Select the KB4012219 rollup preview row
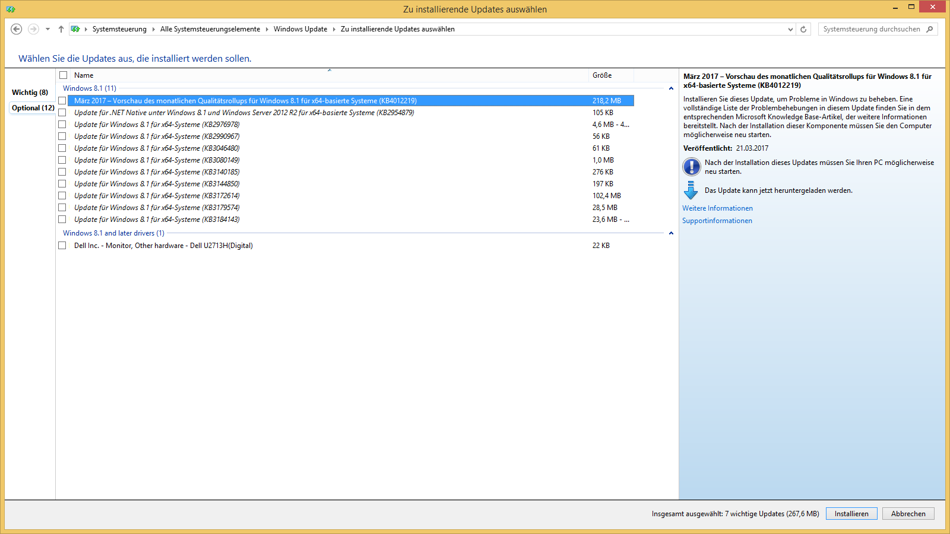 (351, 101)
